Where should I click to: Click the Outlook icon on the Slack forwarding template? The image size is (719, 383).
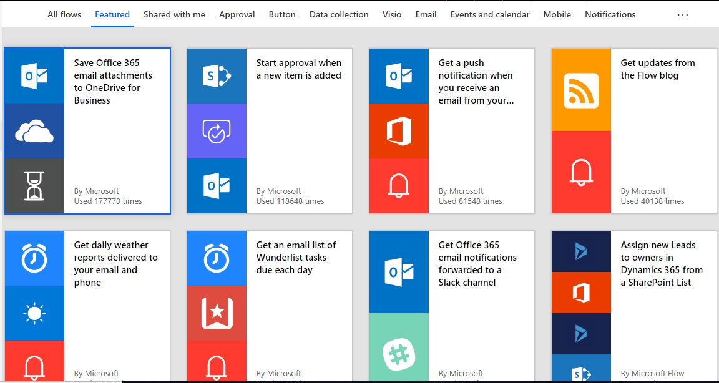click(x=399, y=270)
